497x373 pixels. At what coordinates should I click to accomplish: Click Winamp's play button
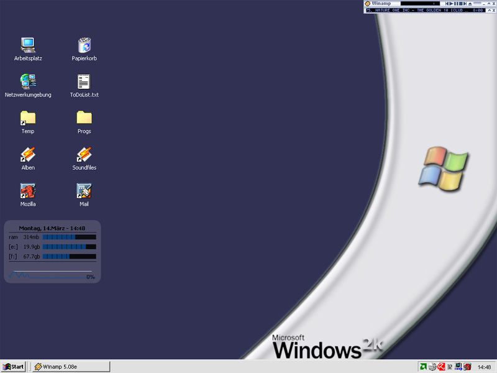point(452,4)
